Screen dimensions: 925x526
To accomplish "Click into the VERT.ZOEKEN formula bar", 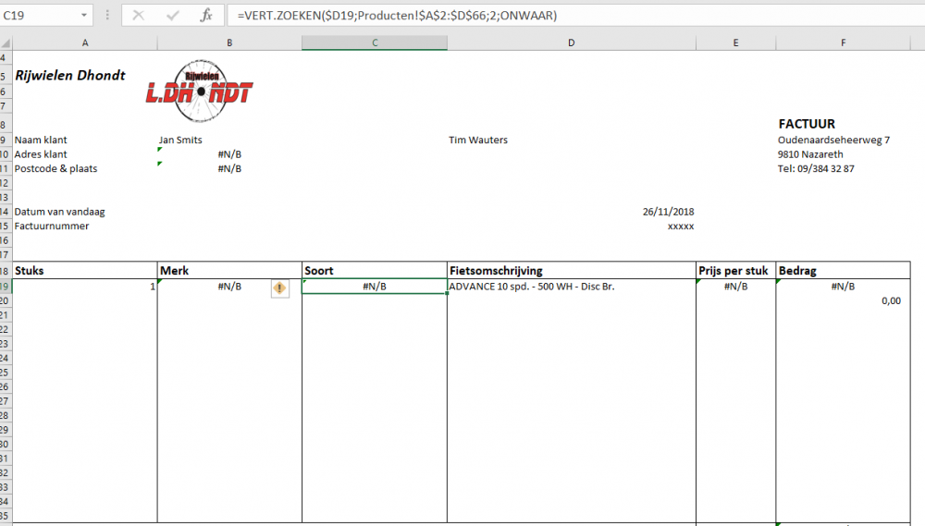I will [575, 16].
